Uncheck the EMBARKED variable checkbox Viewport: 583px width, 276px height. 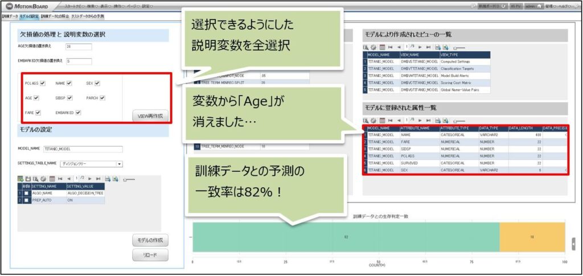(x=78, y=113)
